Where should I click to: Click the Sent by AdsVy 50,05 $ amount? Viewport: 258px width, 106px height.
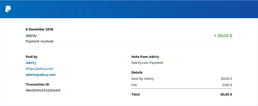(x=226, y=79)
